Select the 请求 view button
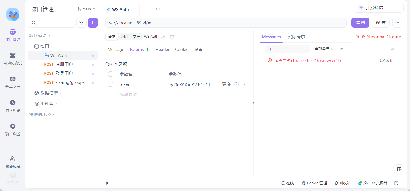This screenshot has height=191, width=410. (112, 37)
